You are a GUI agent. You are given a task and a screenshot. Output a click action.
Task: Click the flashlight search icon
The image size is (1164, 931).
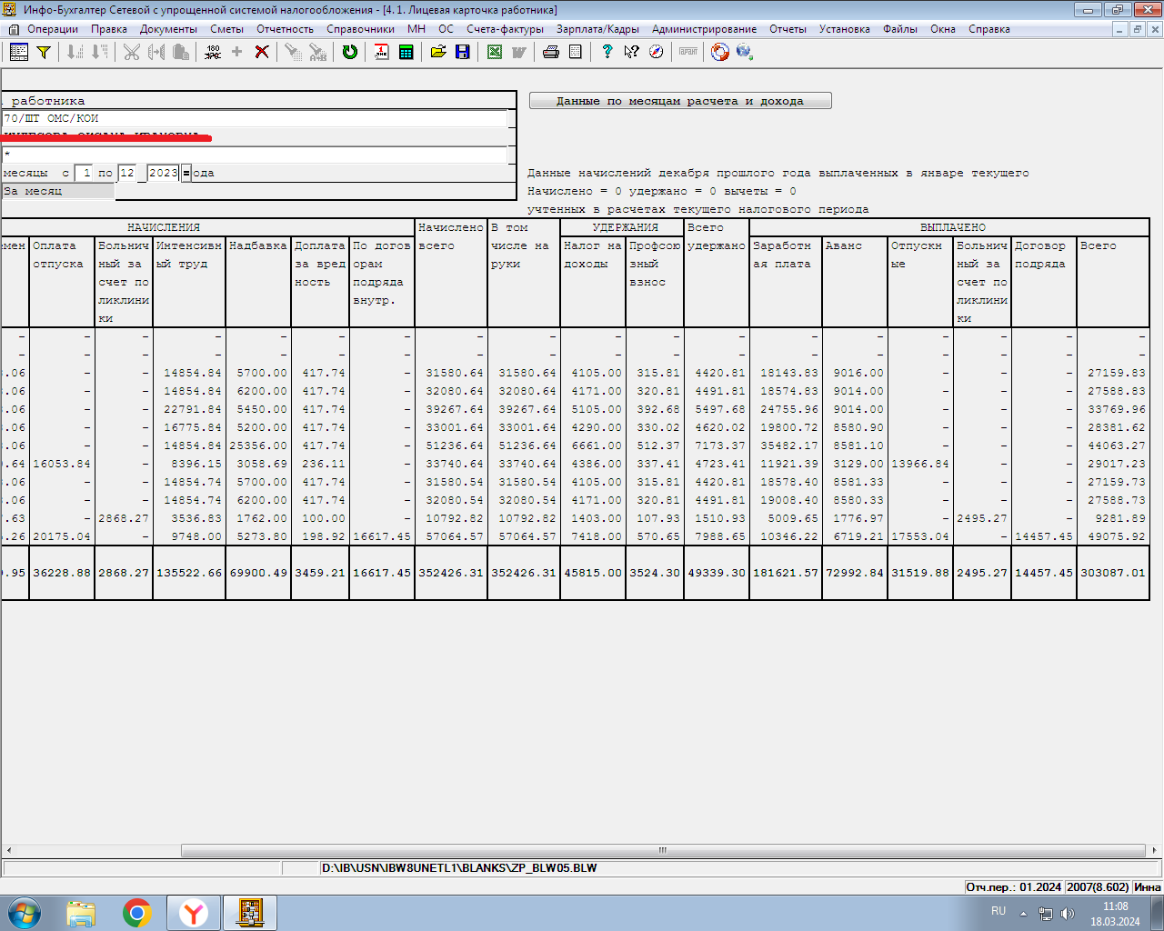coord(293,52)
